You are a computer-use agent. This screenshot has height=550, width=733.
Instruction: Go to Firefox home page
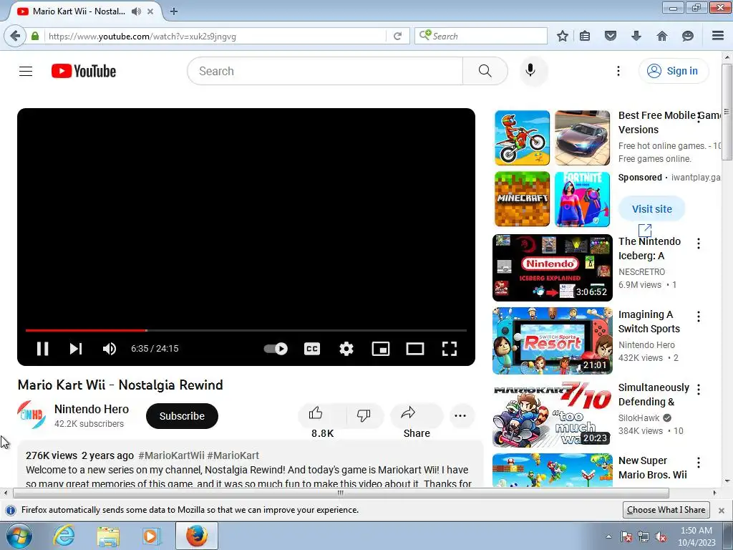tap(662, 36)
